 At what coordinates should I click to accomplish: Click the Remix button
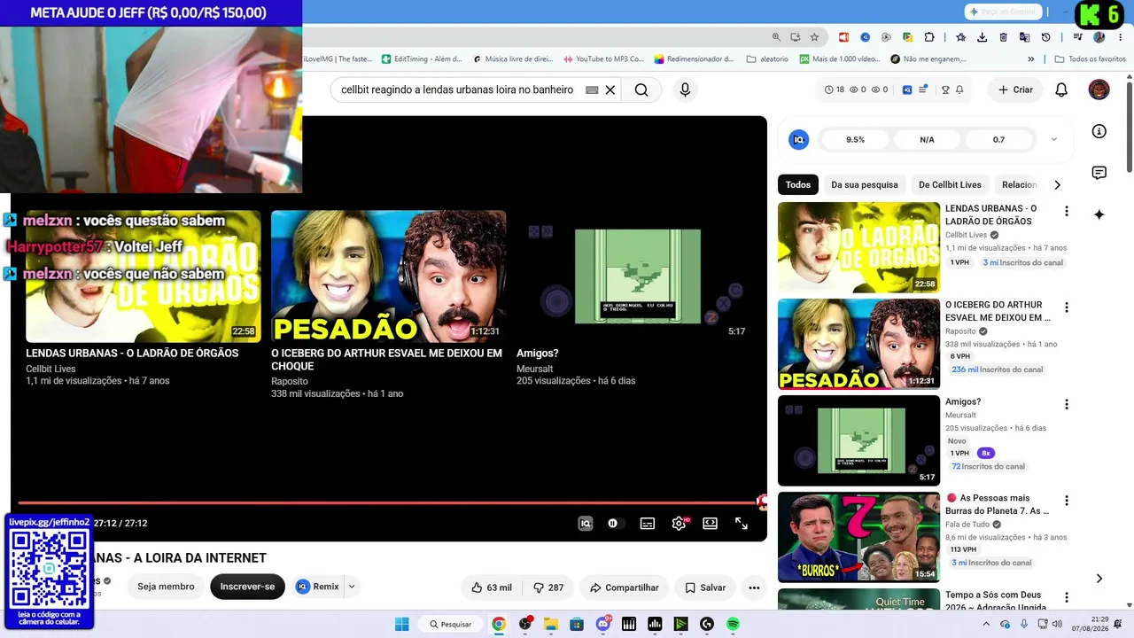318,587
